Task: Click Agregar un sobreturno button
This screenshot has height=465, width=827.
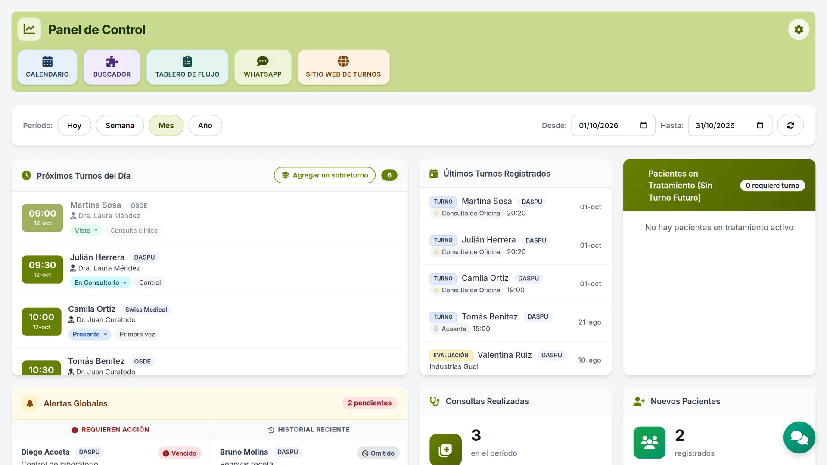Action: [325, 175]
